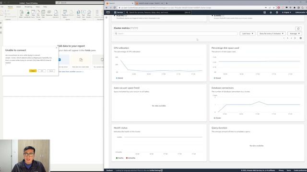Click Unified Settings link in AWS footer
This screenshot has width=307, height=172.
click(156, 171)
